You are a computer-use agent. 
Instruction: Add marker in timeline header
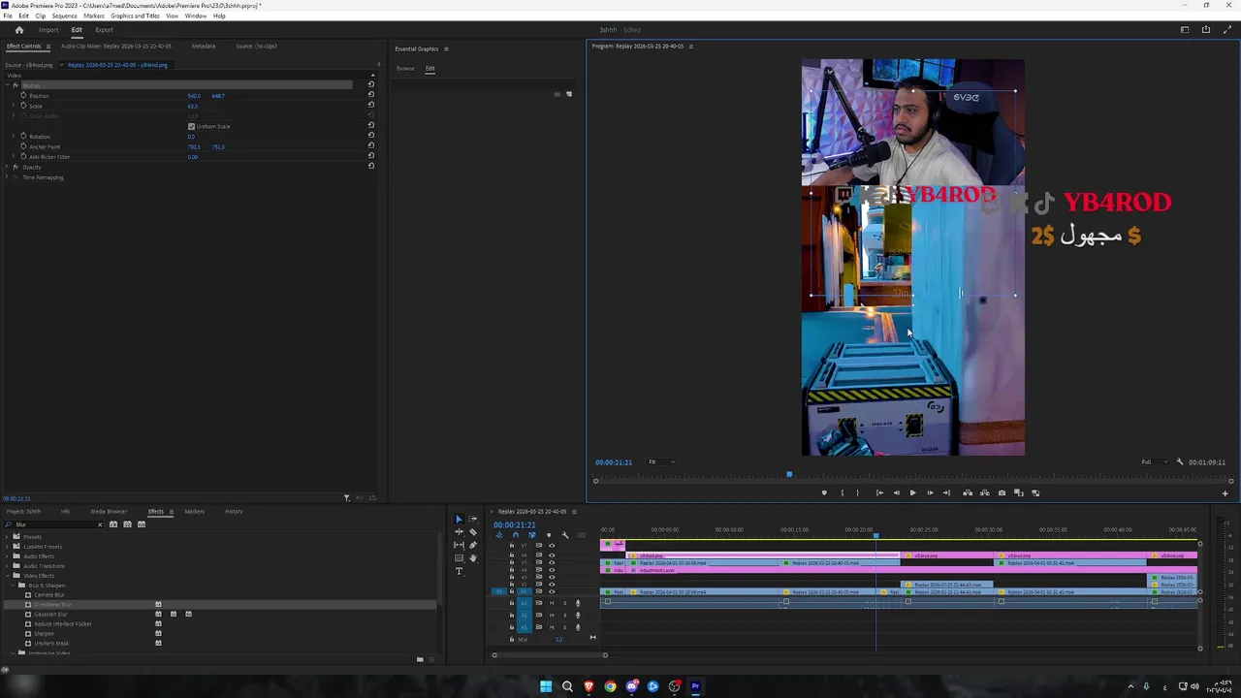coord(549,535)
